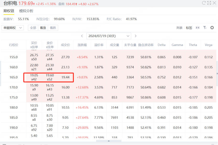Click bid price 15.90 x9
The image size is (218, 145).
coord(34,87)
